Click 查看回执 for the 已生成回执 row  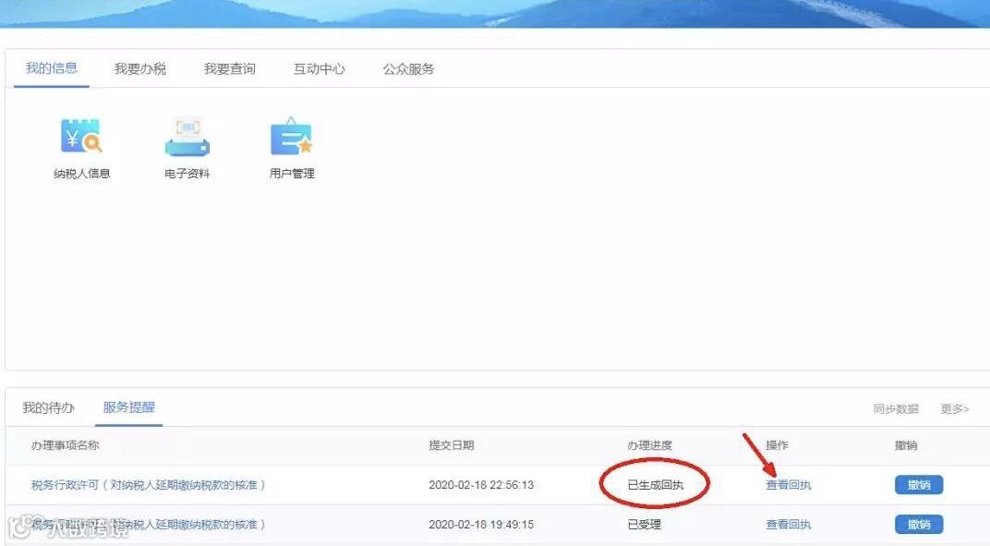(789, 485)
